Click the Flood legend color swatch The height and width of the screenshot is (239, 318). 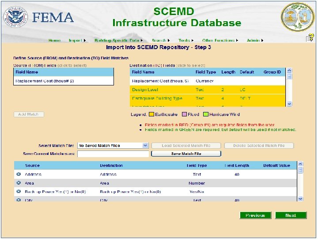click(x=184, y=114)
